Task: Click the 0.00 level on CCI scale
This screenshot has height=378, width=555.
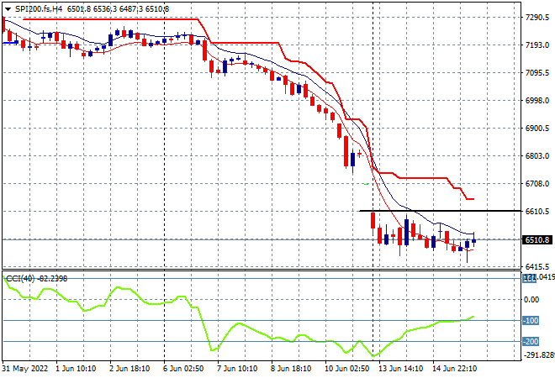Action: click(531, 300)
